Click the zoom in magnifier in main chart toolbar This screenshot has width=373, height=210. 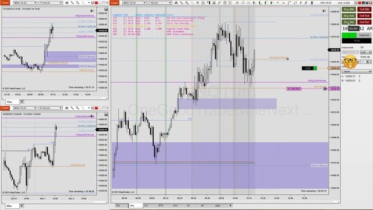tap(187, 2)
